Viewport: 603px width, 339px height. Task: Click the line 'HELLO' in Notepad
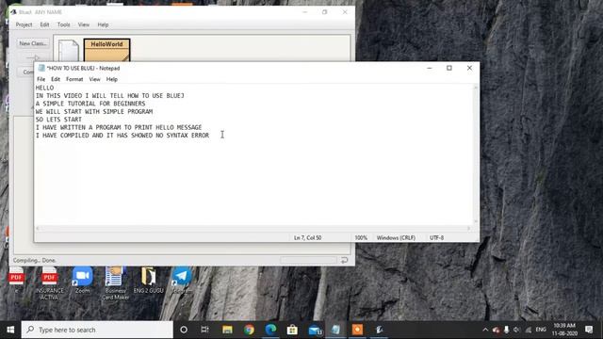pos(44,88)
